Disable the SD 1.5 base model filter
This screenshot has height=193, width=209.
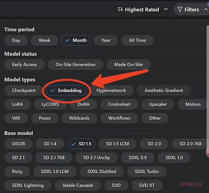(x=81, y=144)
